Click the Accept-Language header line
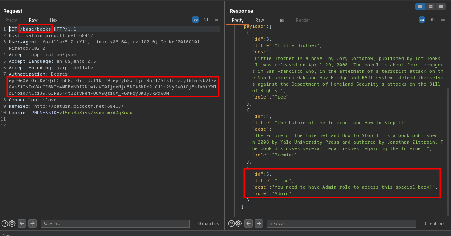 52,61
